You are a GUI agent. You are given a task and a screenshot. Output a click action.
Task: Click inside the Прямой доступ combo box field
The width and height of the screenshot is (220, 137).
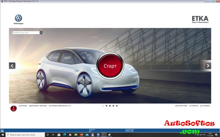pos(26,33)
